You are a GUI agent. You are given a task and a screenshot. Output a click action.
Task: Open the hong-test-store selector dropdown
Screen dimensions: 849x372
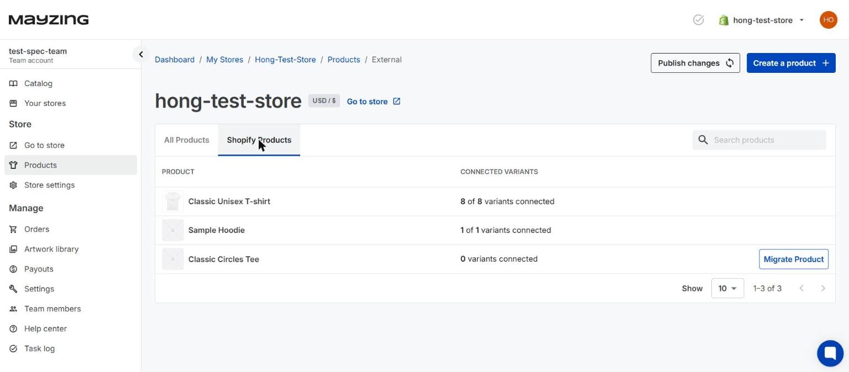pyautogui.click(x=761, y=20)
